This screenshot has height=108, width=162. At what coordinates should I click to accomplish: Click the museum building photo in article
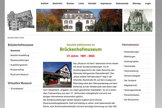click(x=57, y=75)
